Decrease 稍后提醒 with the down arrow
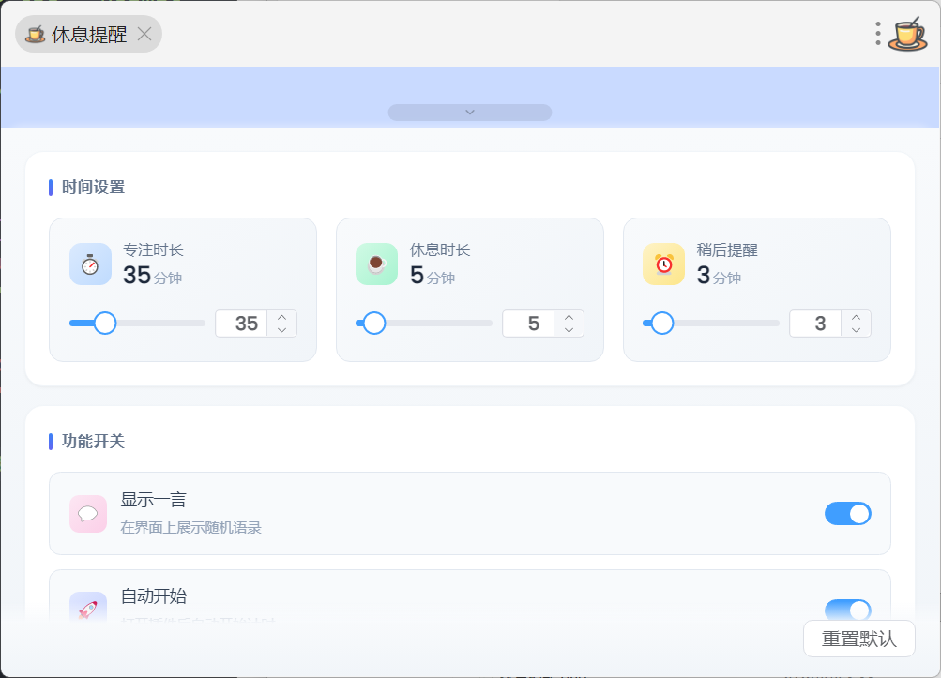941x678 pixels. click(856, 330)
